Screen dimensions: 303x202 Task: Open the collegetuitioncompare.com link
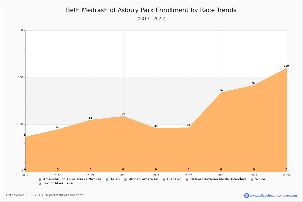click(273, 195)
